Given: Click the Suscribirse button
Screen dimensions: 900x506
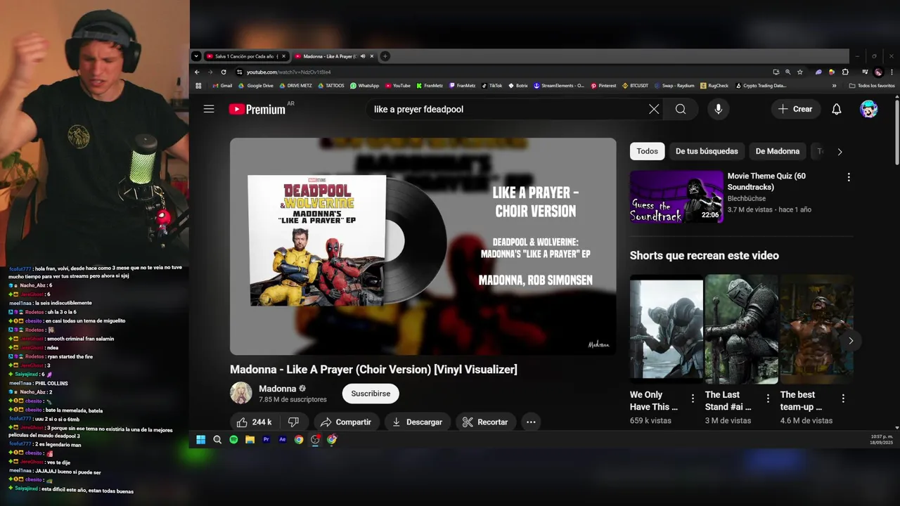Looking at the screenshot, I should point(371,394).
